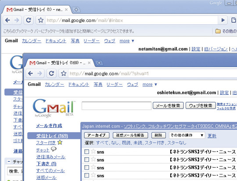Open the その他の操作 dropdown
The image size is (237, 181).
[187, 135]
